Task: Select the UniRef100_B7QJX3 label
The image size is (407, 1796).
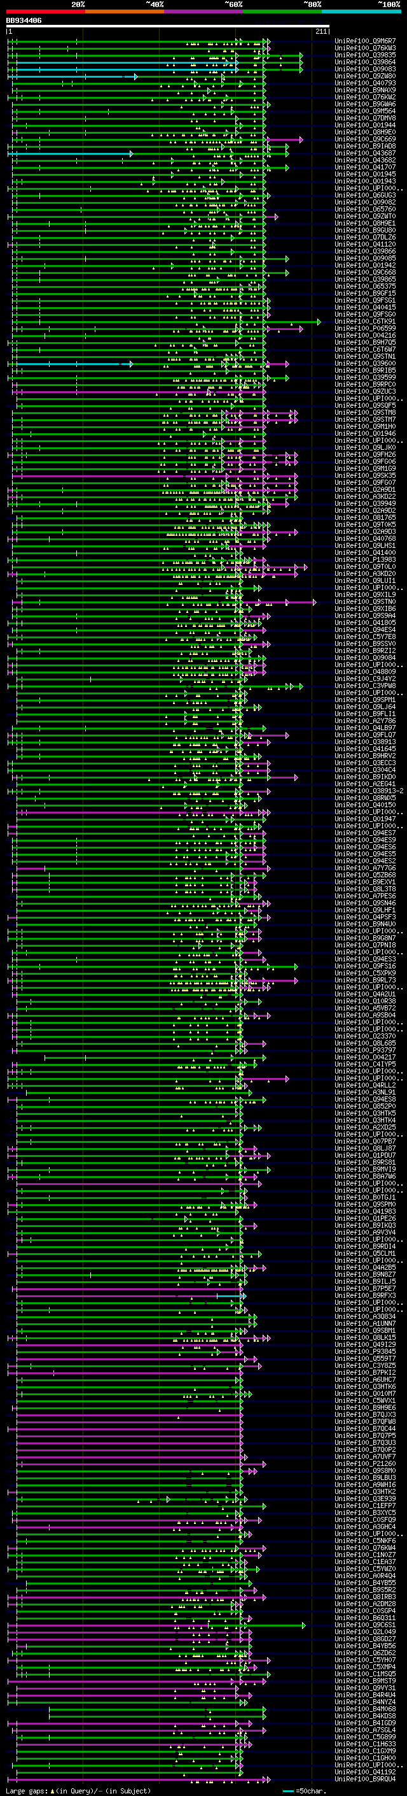Action: tap(365, 1414)
